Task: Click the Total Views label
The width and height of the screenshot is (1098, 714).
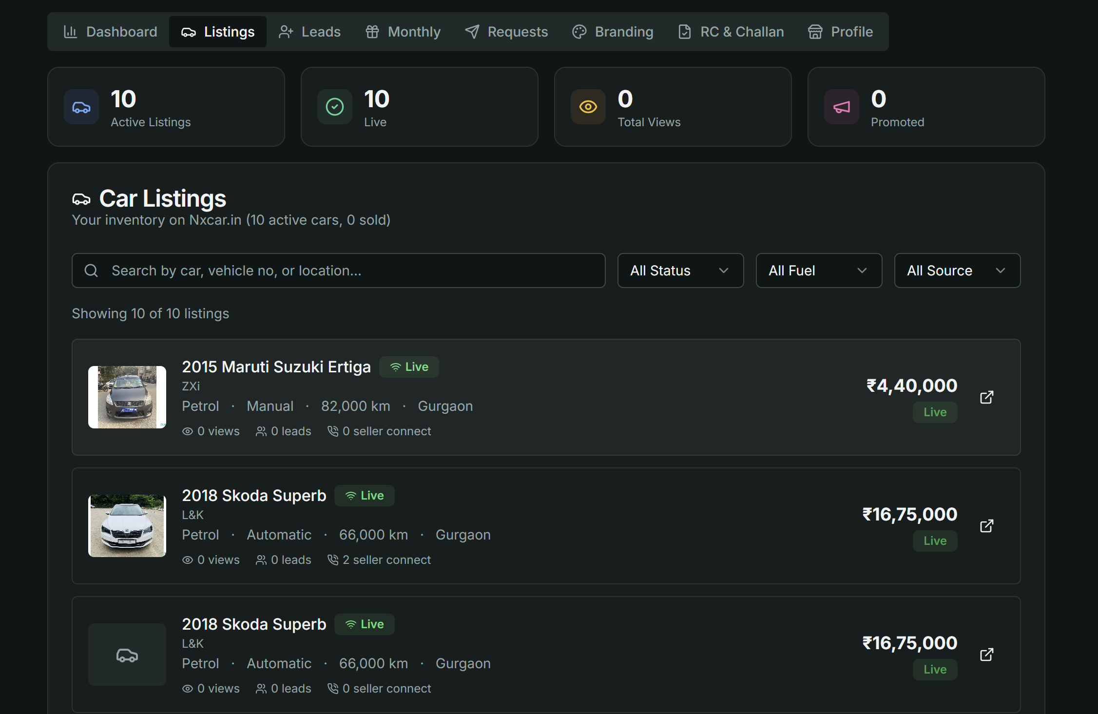Action: point(649,122)
